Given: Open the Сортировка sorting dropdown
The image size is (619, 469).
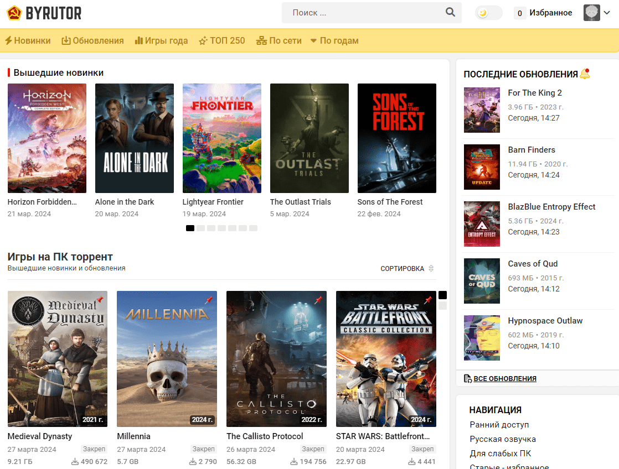Looking at the screenshot, I should 407,269.
